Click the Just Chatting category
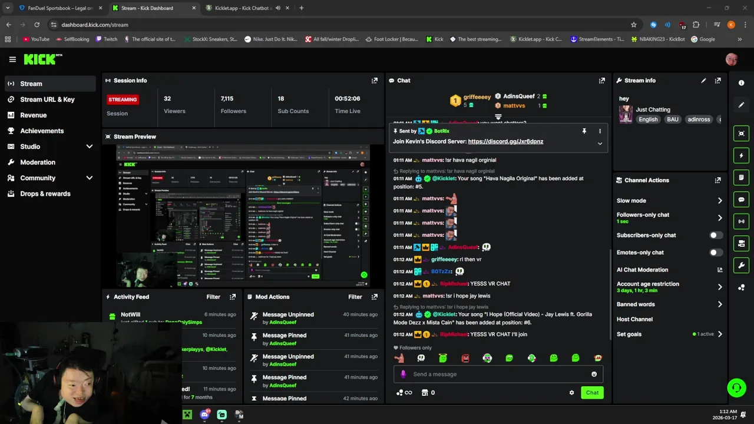The width and height of the screenshot is (754, 424). [x=653, y=110]
